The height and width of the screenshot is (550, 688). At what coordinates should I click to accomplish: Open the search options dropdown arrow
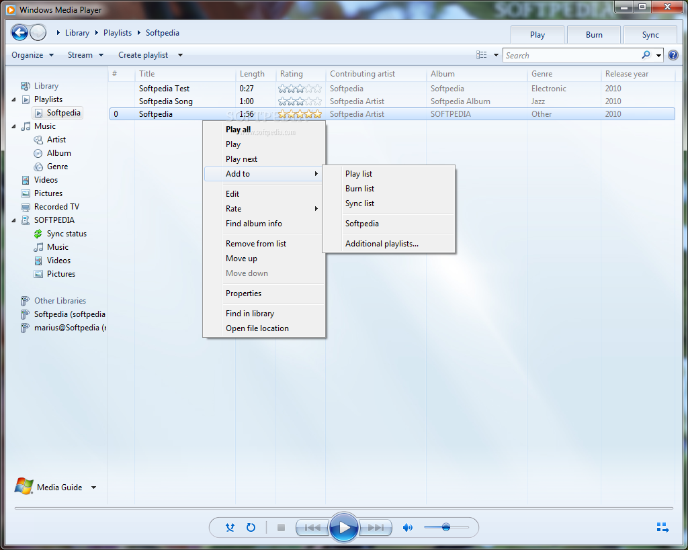pos(658,56)
